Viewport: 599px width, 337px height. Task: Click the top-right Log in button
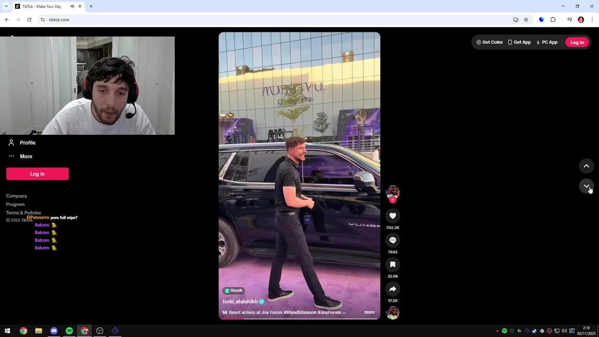(577, 42)
